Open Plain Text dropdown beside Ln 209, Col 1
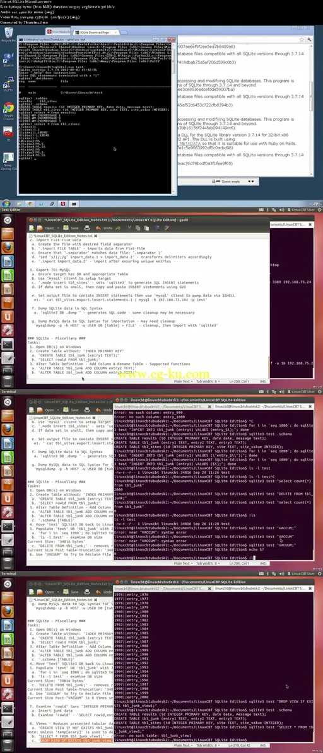This screenshot has height=753, width=323. click(x=185, y=563)
